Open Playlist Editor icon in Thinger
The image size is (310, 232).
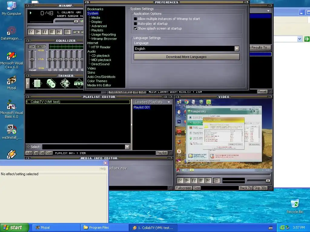(37, 83)
